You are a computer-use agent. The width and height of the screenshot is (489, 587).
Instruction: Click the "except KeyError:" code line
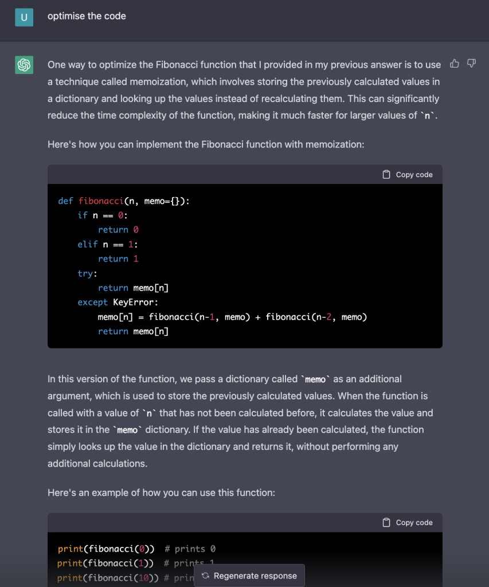pos(118,302)
